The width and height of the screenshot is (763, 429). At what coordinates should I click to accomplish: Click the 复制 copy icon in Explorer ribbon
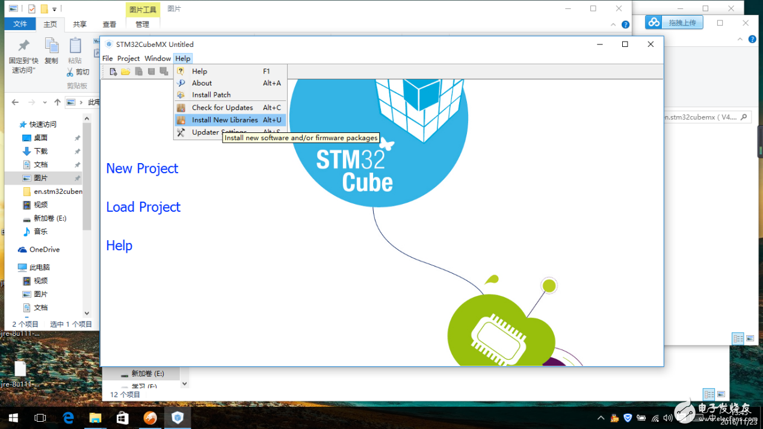click(x=52, y=46)
